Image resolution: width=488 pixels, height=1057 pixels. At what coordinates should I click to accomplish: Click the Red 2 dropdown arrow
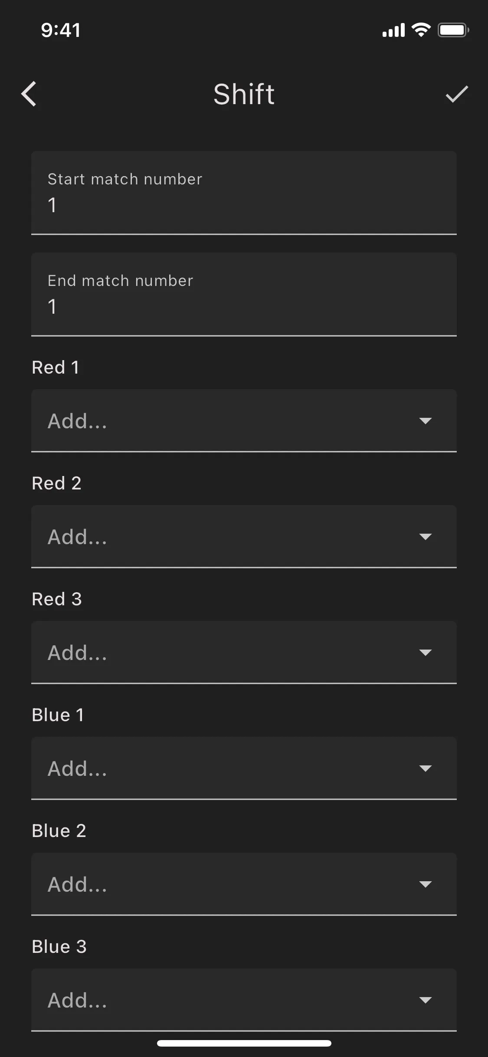click(425, 536)
